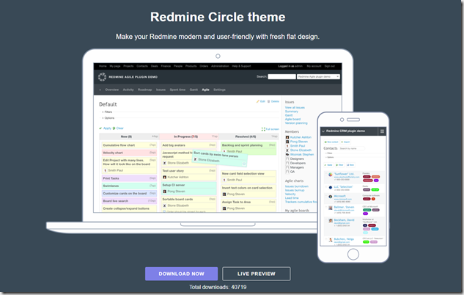Click Stone Elizabeth's avatar on dragged card
Image resolution: width=464 pixels, height=295 pixels.
(x=195, y=159)
